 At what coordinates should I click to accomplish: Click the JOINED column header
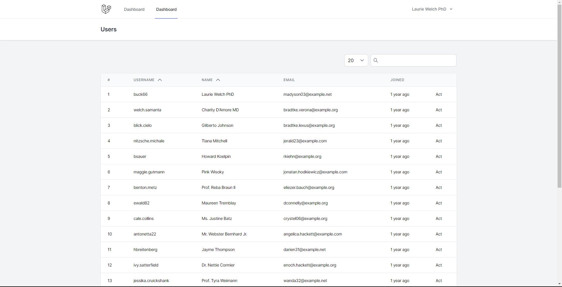[397, 80]
